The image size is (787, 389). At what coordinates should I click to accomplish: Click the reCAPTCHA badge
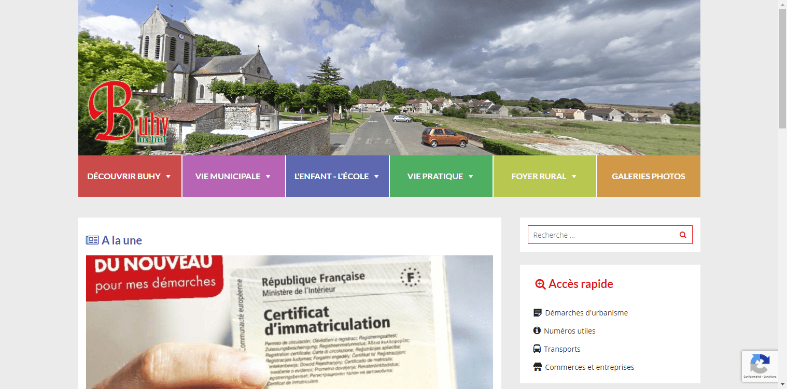point(760,367)
